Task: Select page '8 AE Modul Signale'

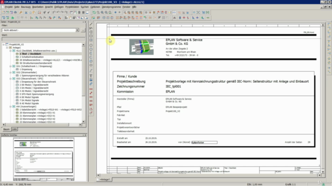Action: (29, 103)
